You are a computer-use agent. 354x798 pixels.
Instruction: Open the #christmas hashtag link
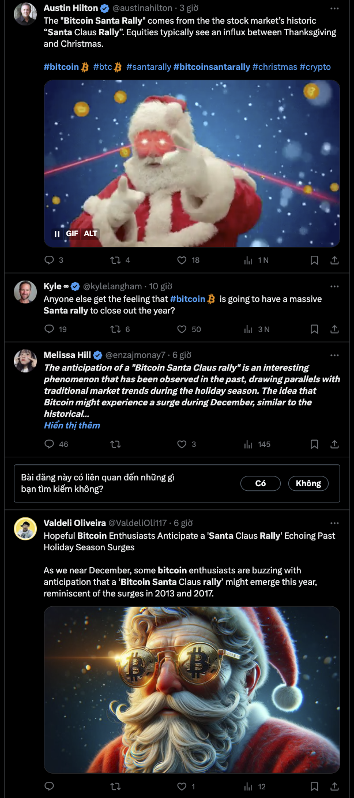[x=274, y=67]
